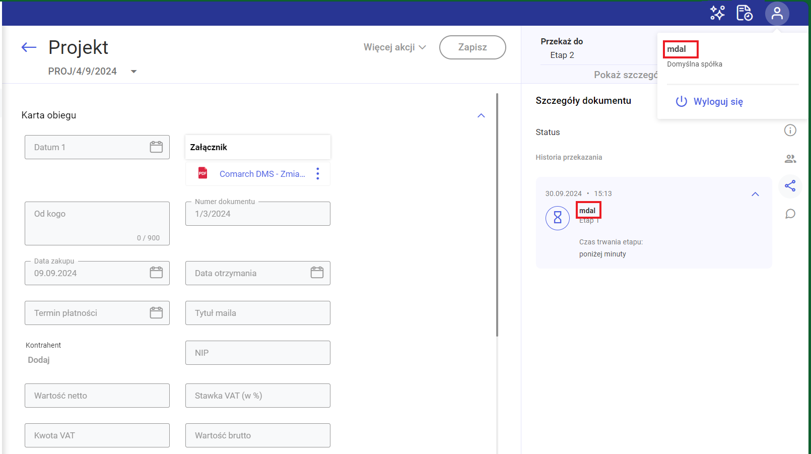Open the AI sparkle assistant icon
The height and width of the screenshot is (454, 811).
[717, 13]
